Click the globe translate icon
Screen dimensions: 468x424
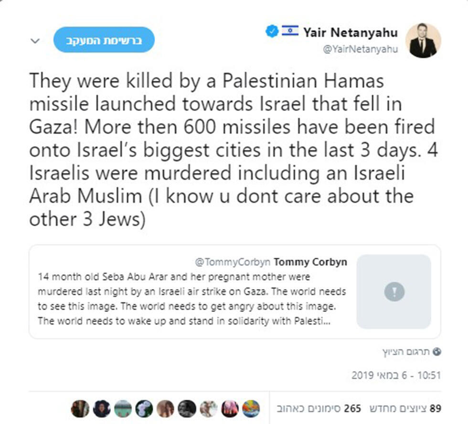click(436, 352)
